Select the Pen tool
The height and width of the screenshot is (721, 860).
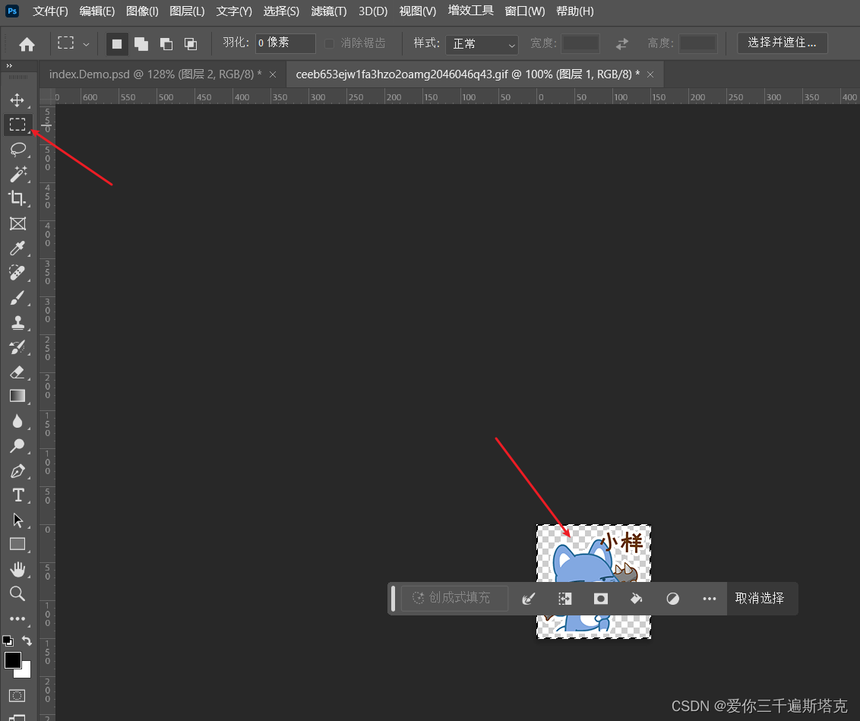click(x=17, y=470)
